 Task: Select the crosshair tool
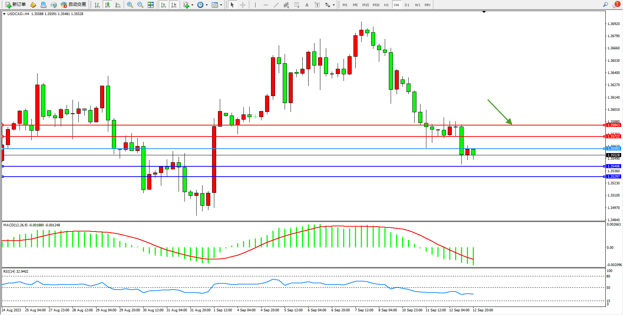tap(243, 5)
